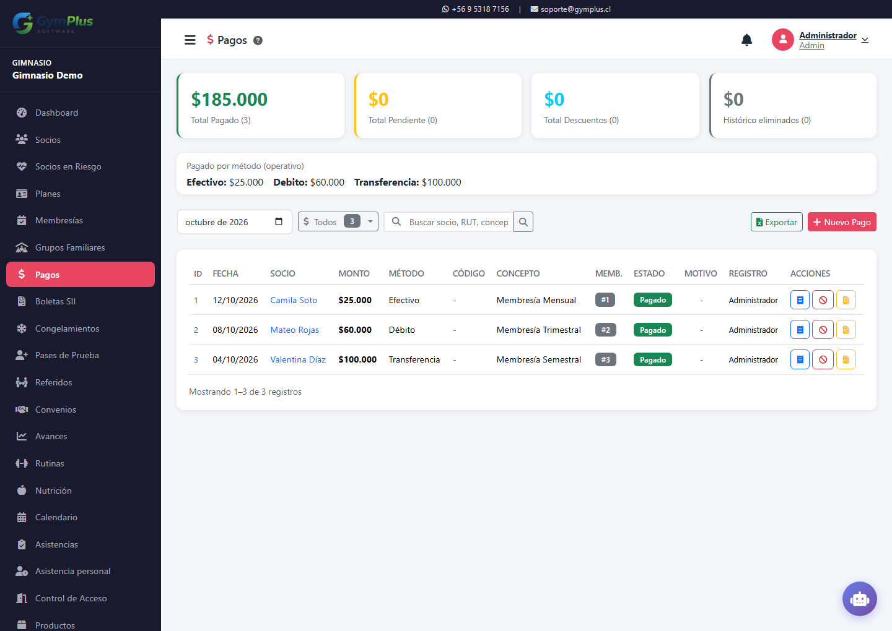
Task: Select Rutinas in the sidebar
Action: pyautogui.click(x=81, y=463)
